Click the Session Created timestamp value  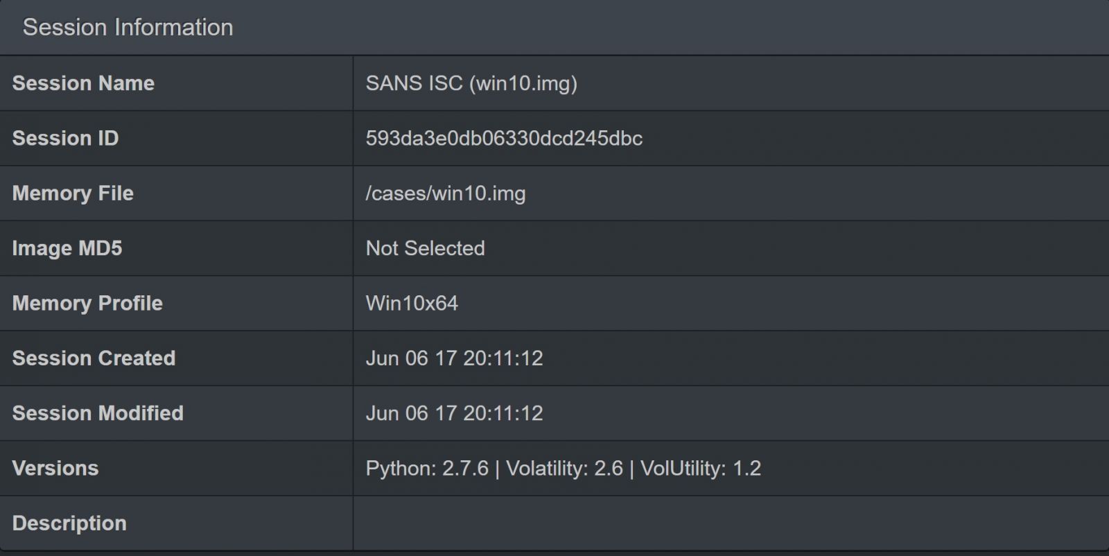coord(454,358)
